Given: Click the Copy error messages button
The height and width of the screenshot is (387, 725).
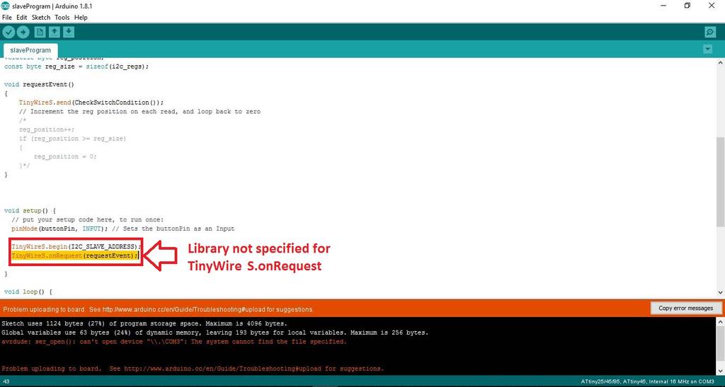Looking at the screenshot, I should pyautogui.click(x=685, y=308).
